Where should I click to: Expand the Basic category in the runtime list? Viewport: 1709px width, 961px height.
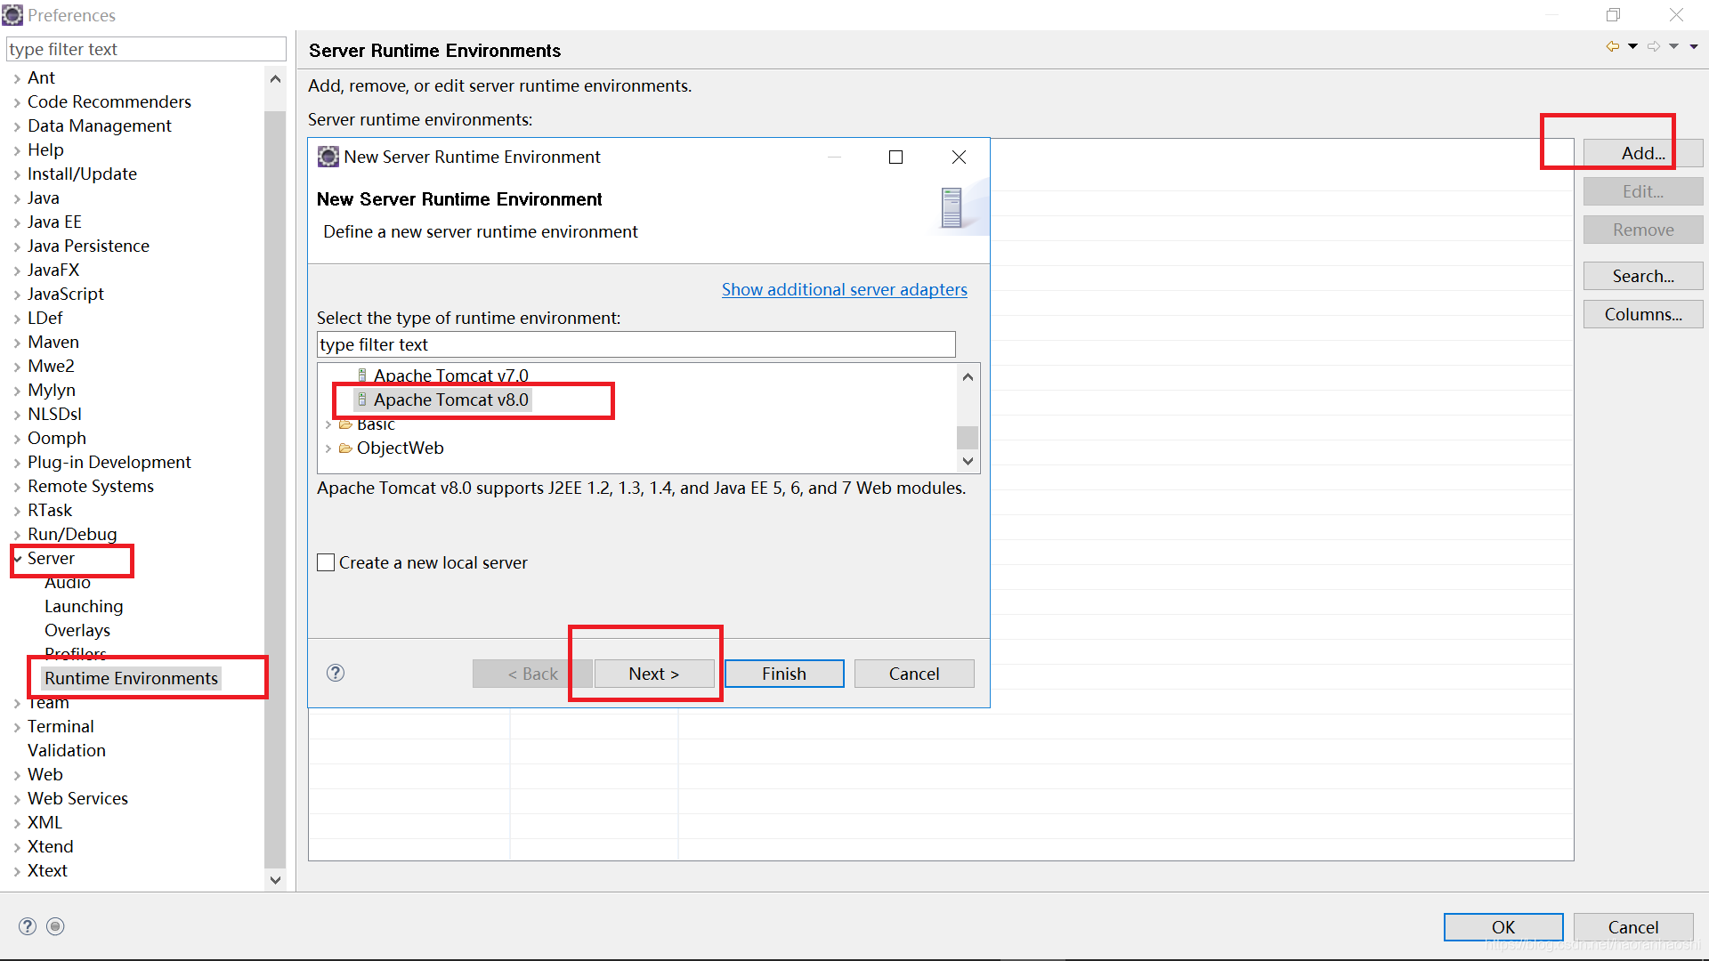(x=328, y=424)
